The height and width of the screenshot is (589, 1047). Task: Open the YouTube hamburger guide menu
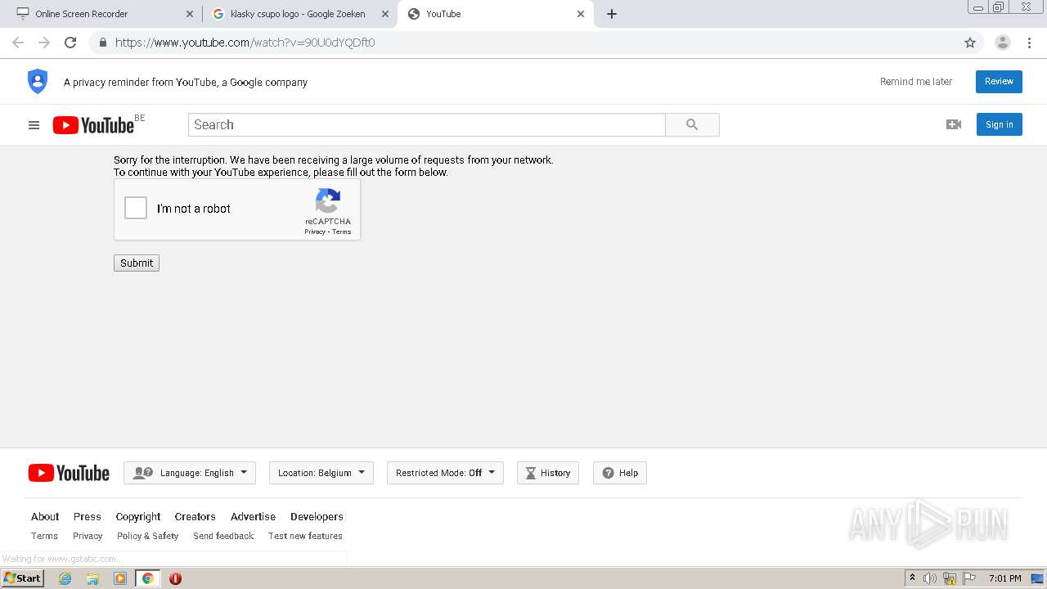point(34,125)
